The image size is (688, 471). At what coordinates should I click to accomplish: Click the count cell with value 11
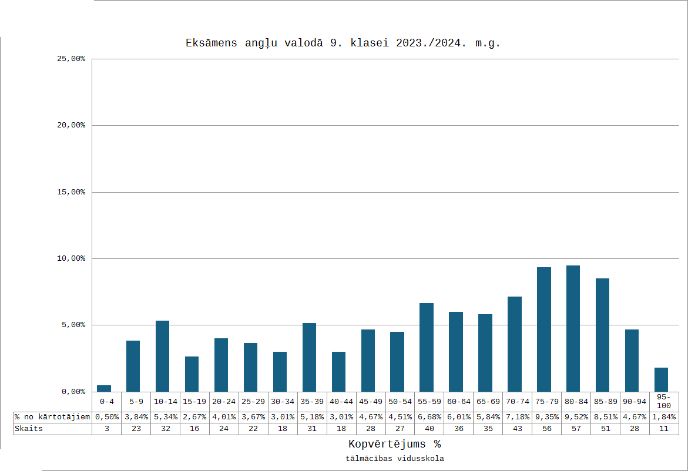pyautogui.click(x=664, y=429)
